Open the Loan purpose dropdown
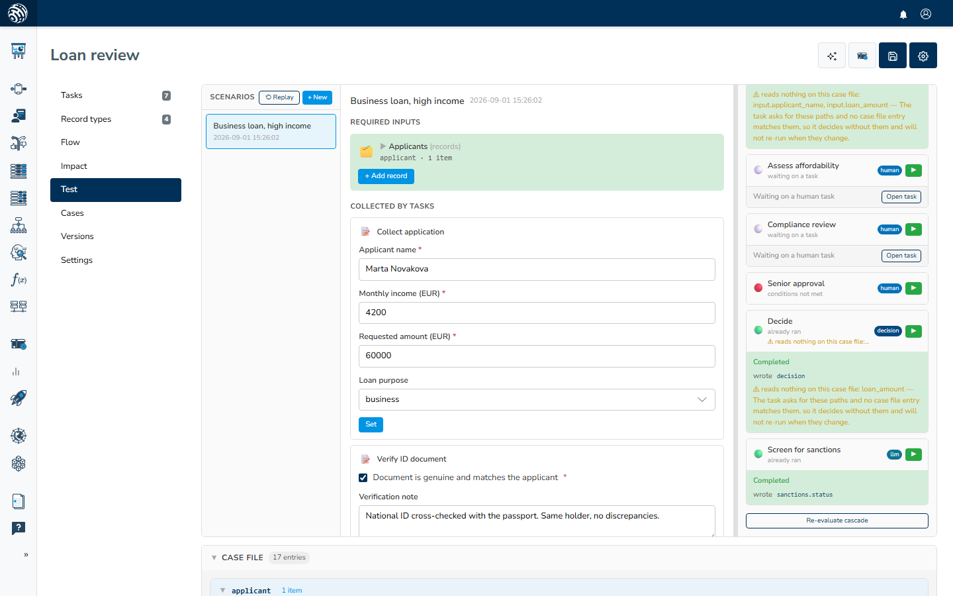Viewport: 953px width, 596px height. (537, 399)
